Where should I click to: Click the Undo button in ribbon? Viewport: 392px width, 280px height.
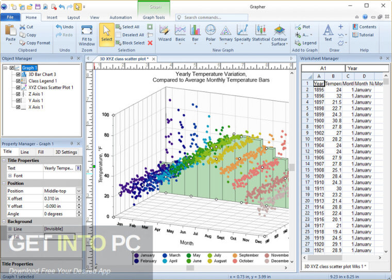[x=64, y=27]
